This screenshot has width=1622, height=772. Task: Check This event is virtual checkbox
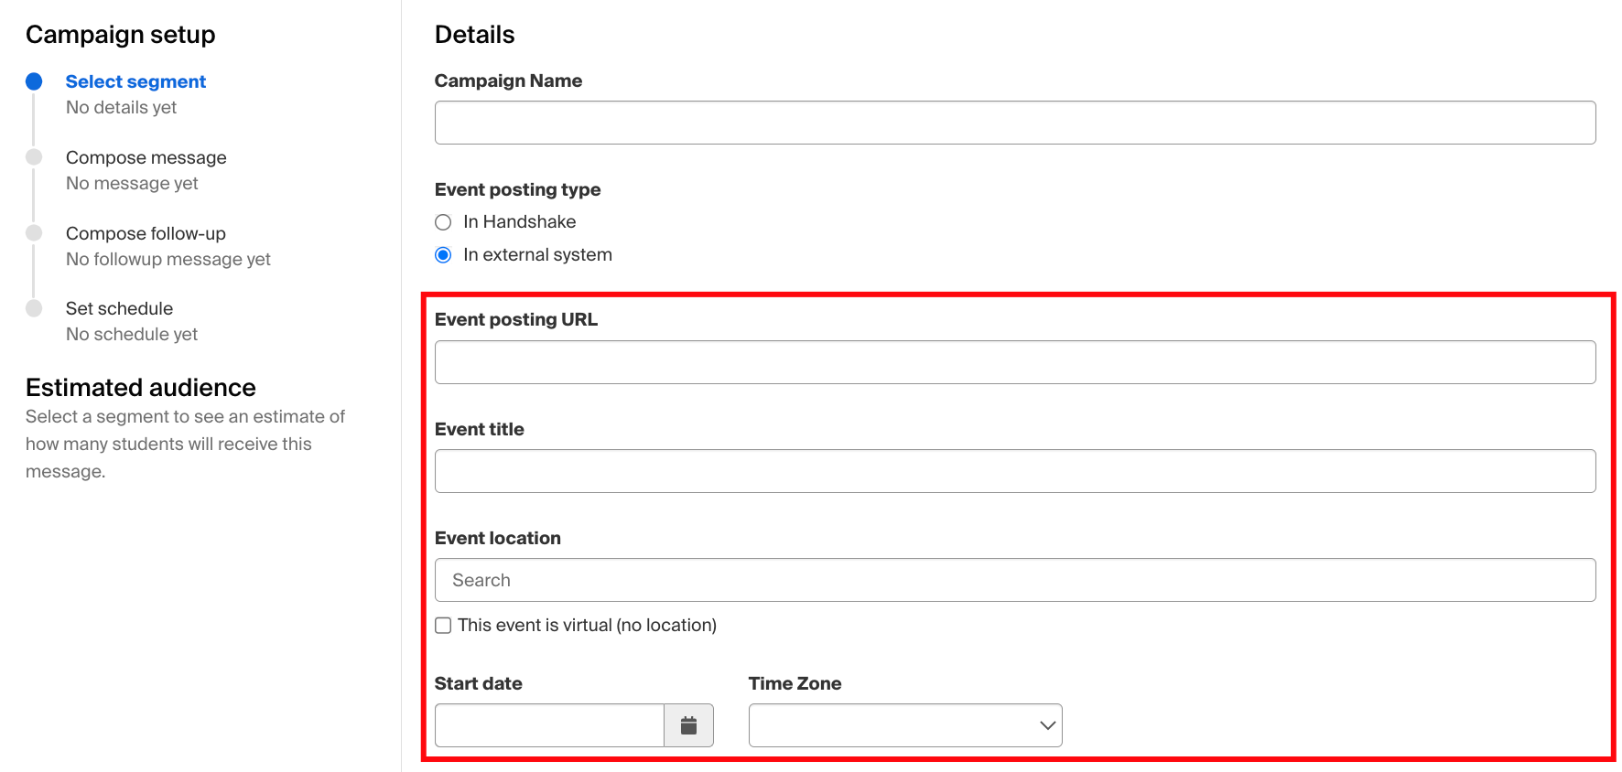[443, 626]
